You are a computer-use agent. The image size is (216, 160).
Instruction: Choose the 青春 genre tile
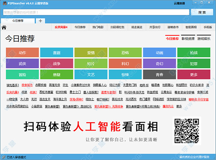159,74
